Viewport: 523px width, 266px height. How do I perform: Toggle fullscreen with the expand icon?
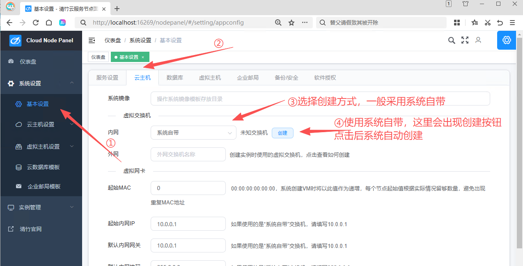click(x=465, y=40)
